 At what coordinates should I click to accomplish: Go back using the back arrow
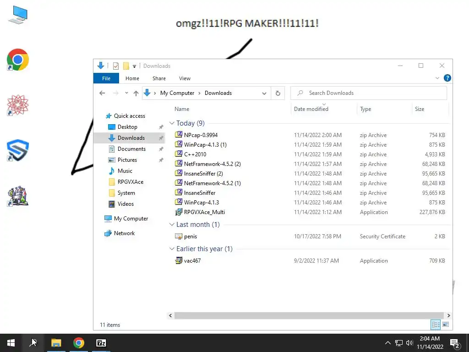click(102, 93)
